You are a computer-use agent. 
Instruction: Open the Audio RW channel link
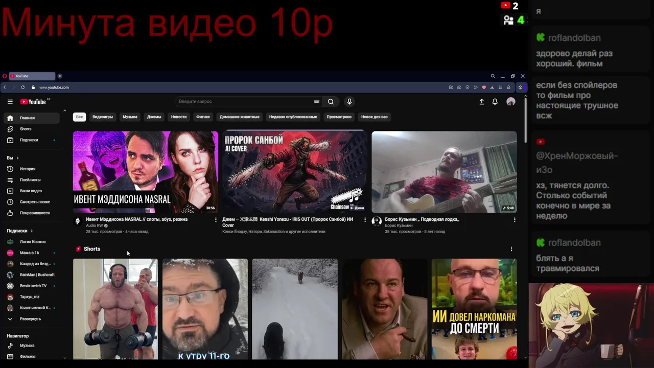point(95,225)
